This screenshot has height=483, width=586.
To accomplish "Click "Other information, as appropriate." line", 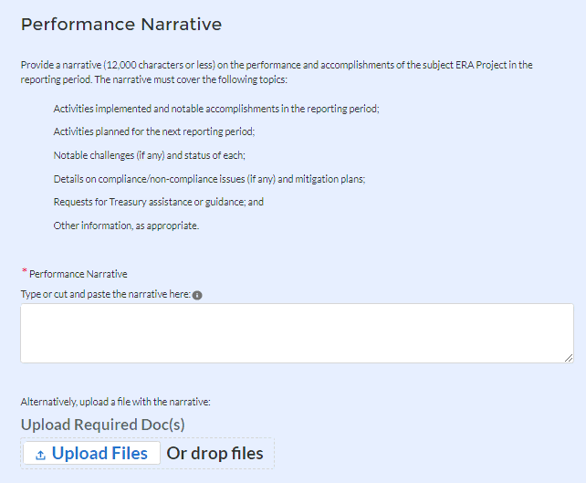I will [126, 226].
